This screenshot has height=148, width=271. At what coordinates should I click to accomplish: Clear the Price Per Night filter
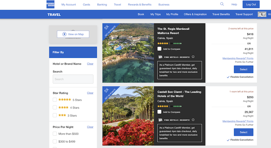pyautogui.click(x=90, y=127)
